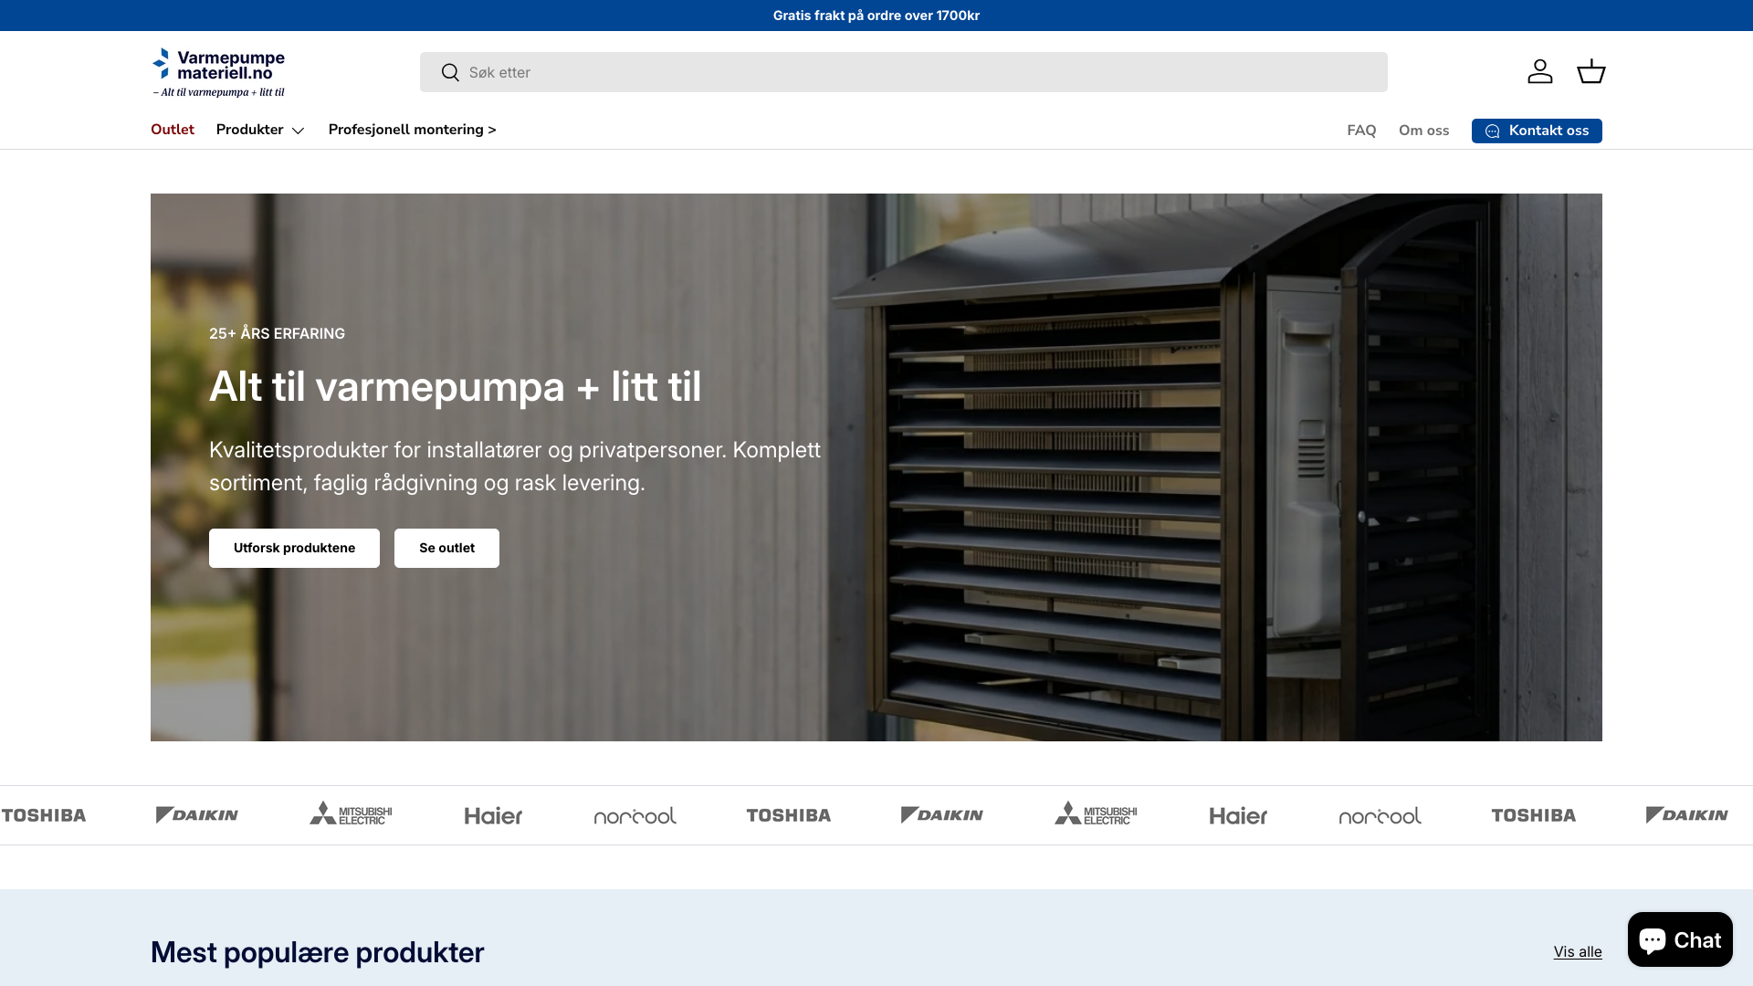This screenshot has width=1753, height=986.
Task: Click the third Toshiba brand logo
Action: click(x=1534, y=815)
